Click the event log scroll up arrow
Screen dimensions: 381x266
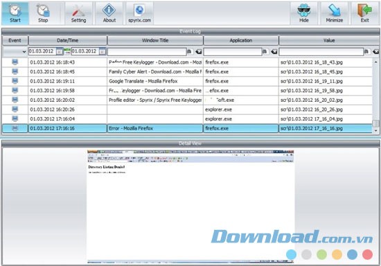click(x=375, y=62)
